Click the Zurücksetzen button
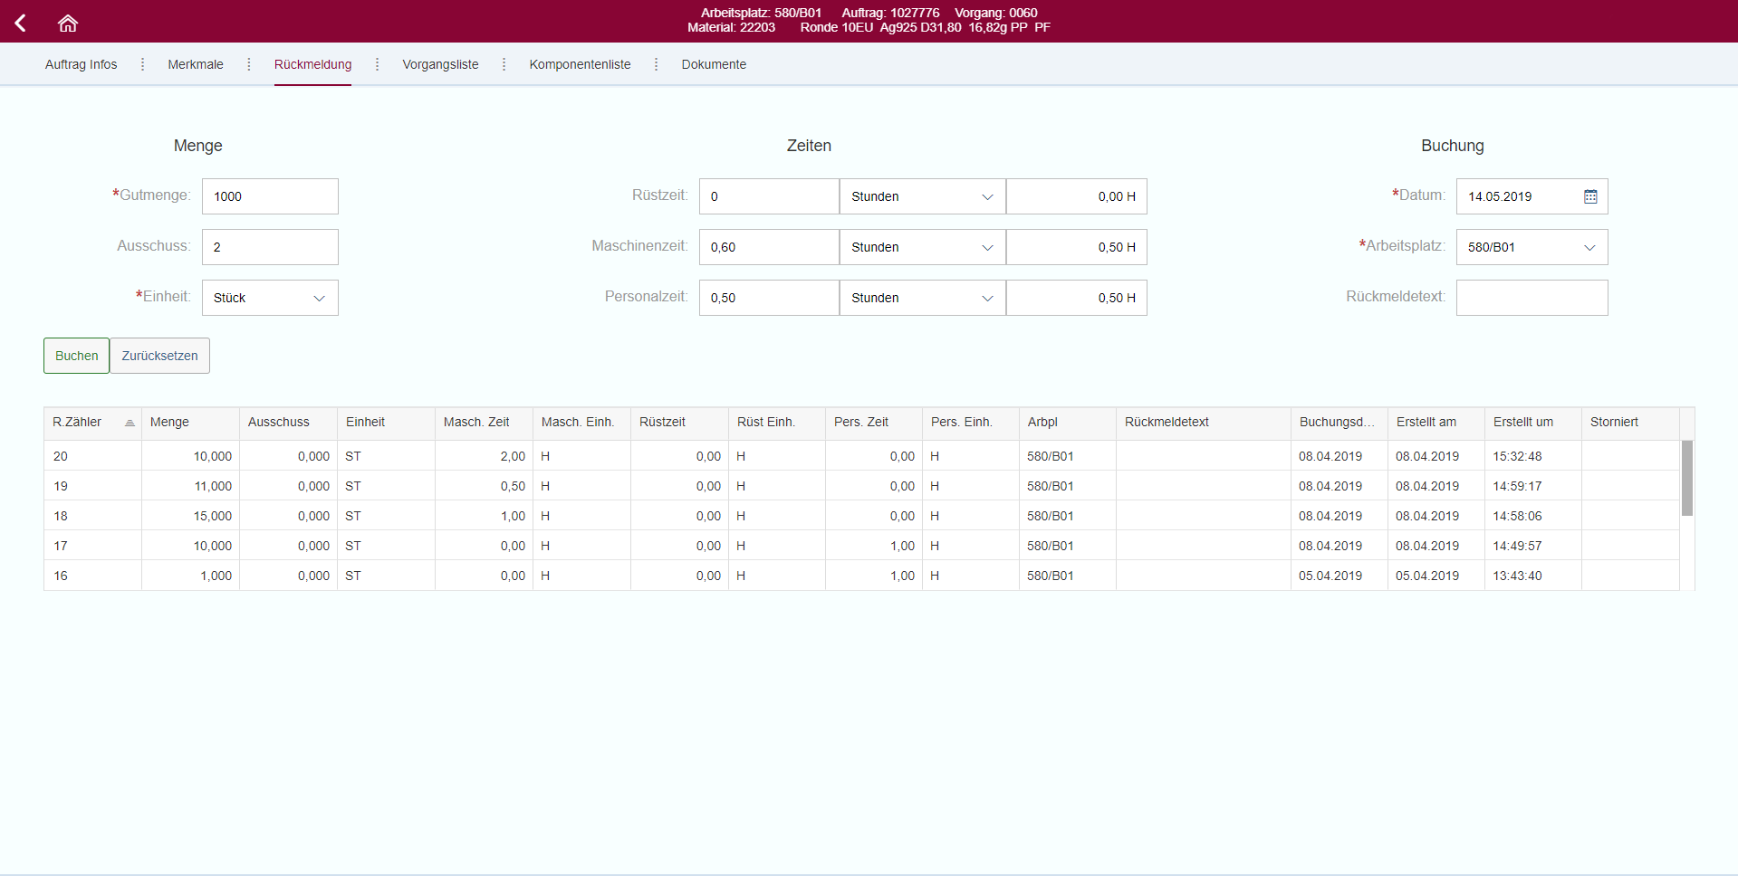The image size is (1738, 876). pyautogui.click(x=158, y=356)
